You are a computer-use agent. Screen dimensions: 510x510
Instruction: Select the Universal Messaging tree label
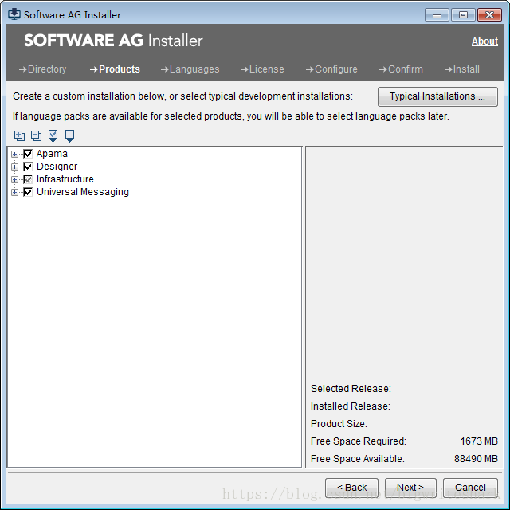tap(83, 192)
